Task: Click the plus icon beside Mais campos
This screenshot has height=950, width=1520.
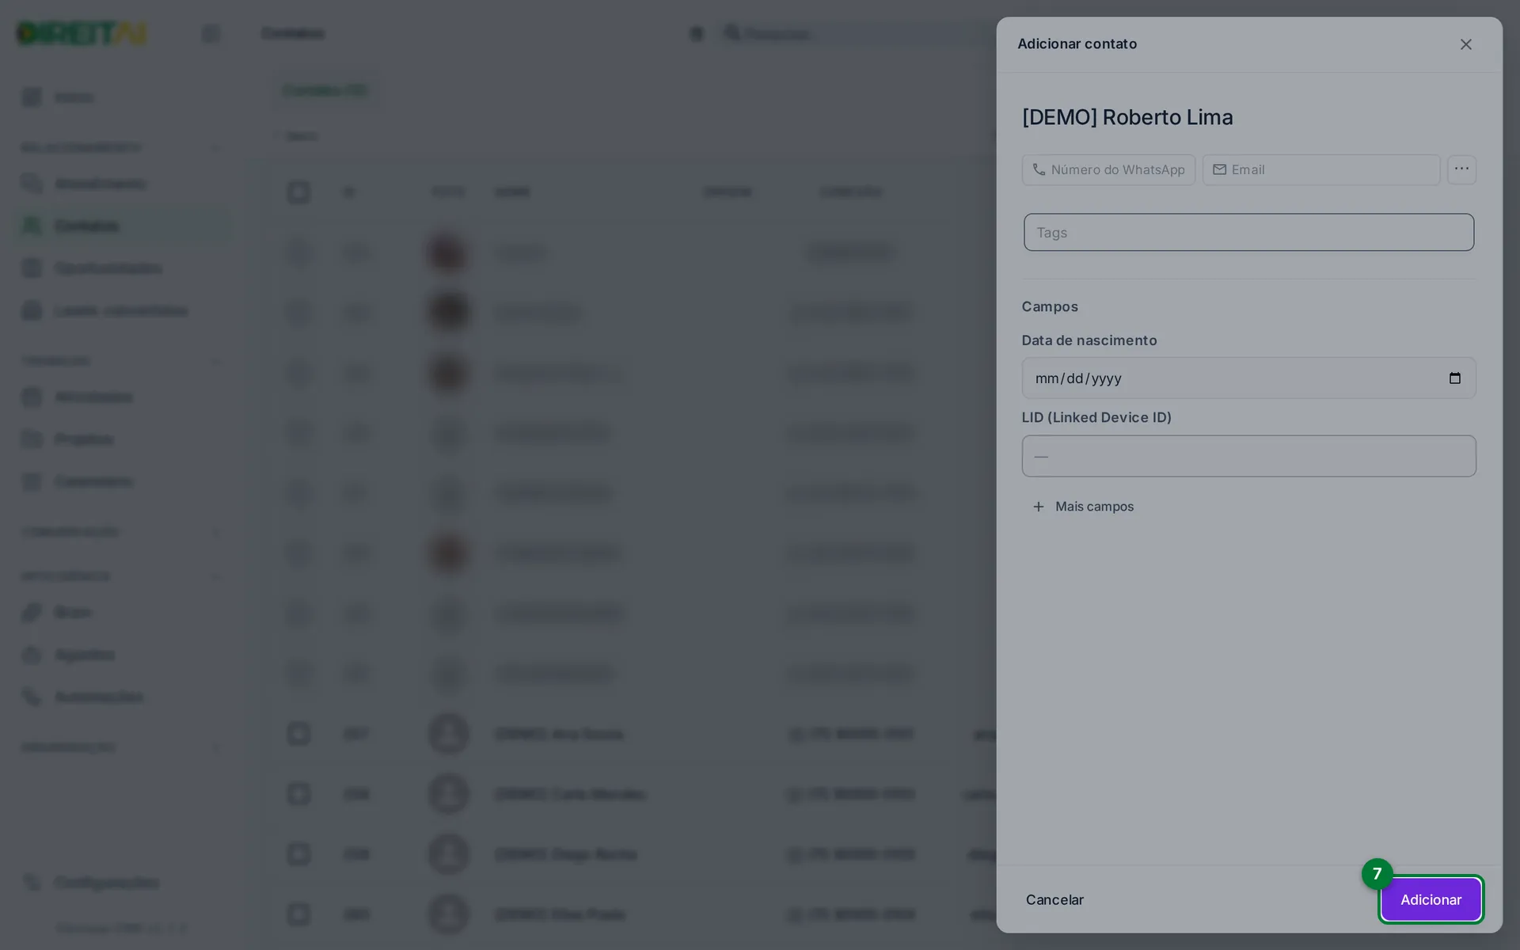Action: coord(1039,507)
